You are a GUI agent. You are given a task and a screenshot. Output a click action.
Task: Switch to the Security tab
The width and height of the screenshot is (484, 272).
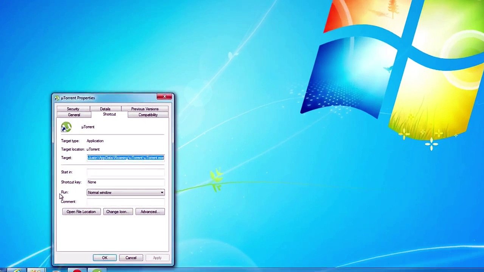coord(73,109)
